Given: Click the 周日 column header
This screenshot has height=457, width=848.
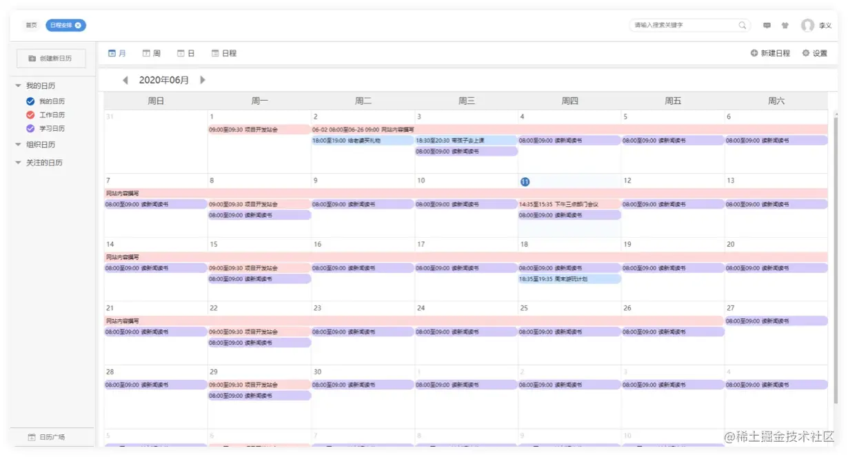Looking at the screenshot, I should [156, 101].
